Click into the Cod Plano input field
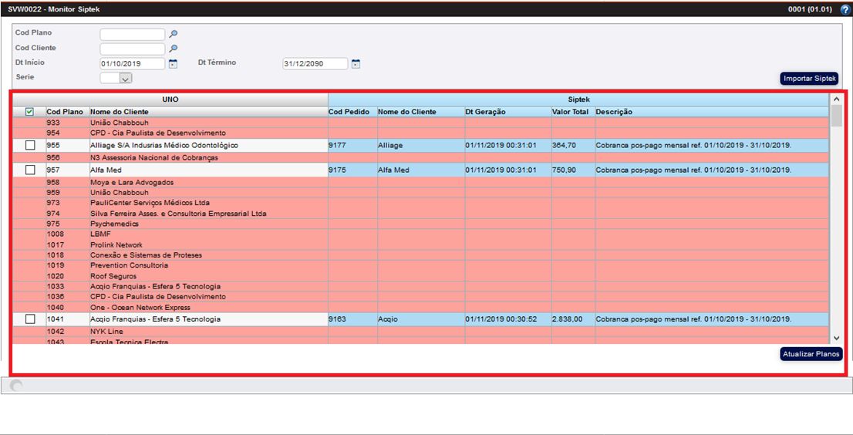The height and width of the screenshot is (435, 853). coord(132,34)
